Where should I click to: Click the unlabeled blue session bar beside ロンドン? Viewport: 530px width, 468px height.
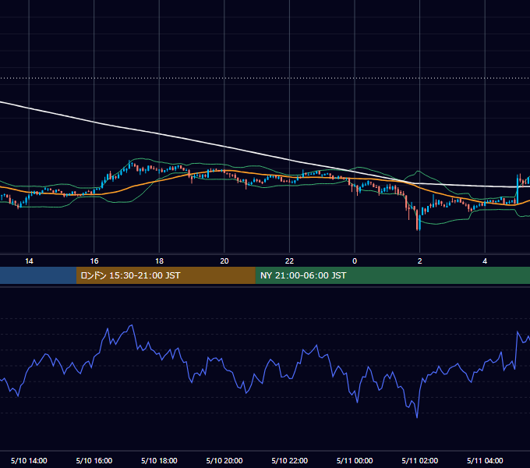[38, 275]
